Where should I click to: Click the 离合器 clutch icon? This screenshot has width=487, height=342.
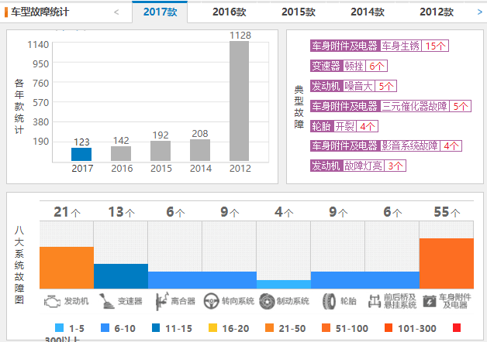click(161, 301)
